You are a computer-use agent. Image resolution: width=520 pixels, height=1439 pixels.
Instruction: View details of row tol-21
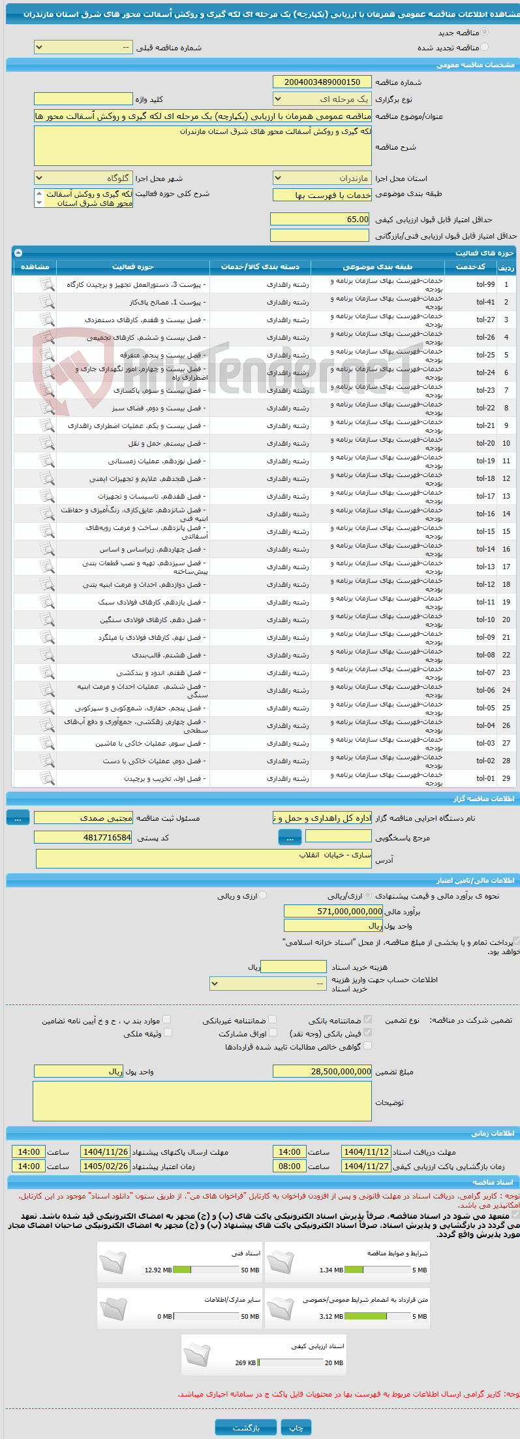47,425
